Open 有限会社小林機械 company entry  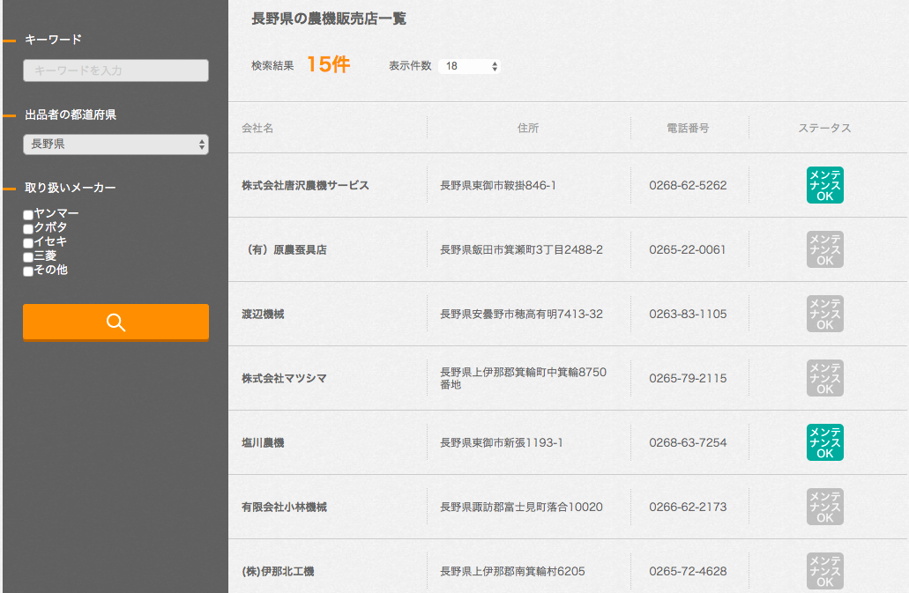284,507
